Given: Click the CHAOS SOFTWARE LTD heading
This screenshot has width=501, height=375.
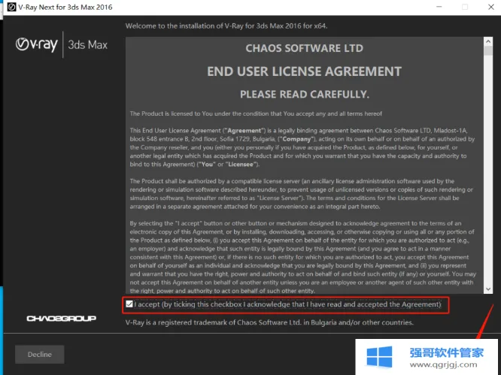Looking at the screenshot, I should (x=304, y=48).
